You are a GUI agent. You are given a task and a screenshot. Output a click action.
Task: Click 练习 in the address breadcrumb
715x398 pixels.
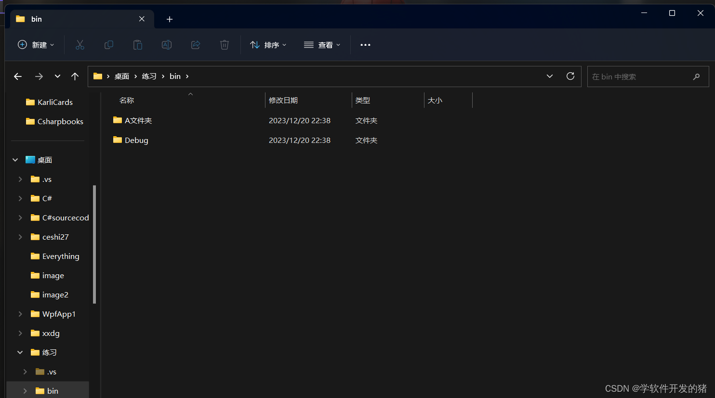(149, 77)
